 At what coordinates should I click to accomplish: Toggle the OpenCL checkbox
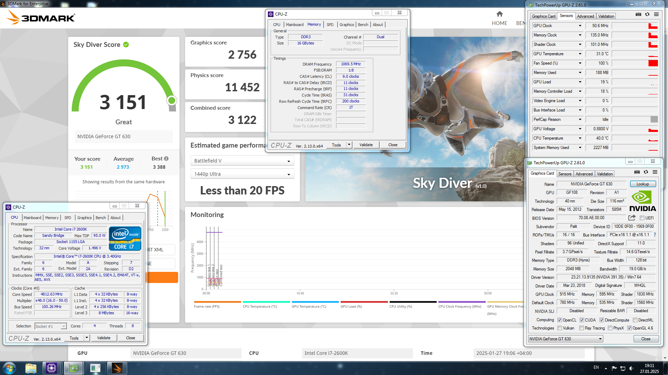click(x=559, y=320)
